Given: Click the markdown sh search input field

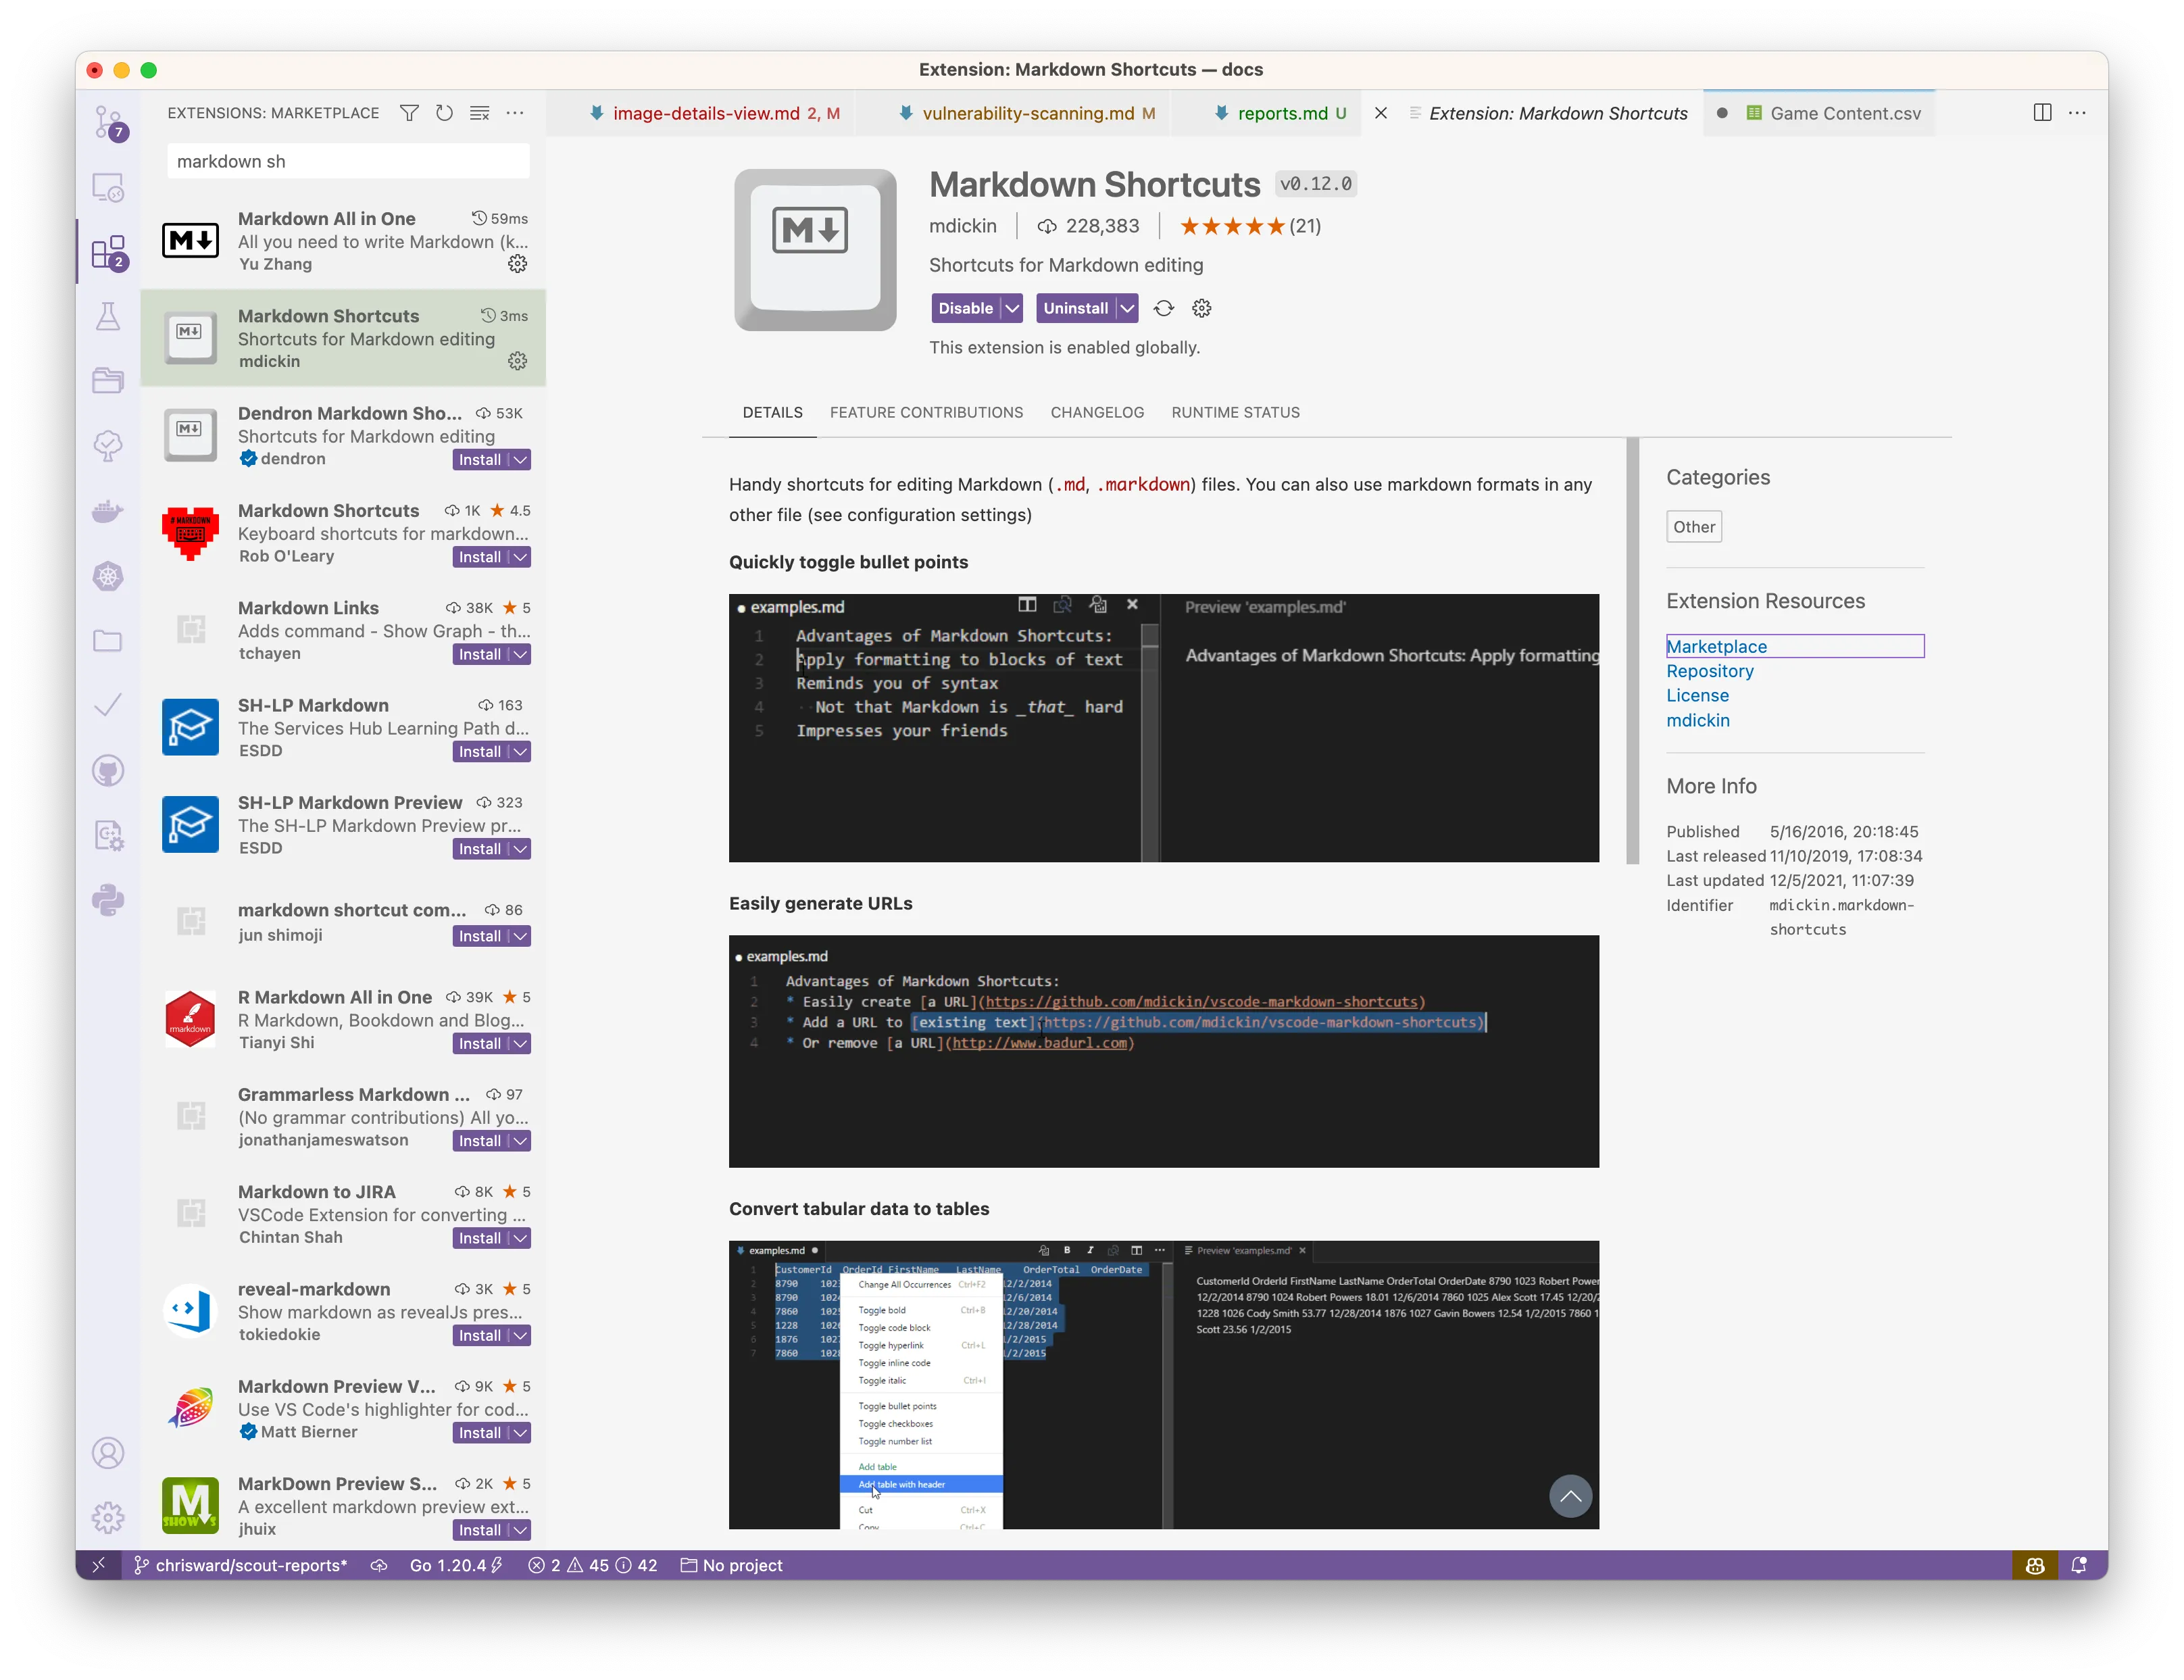Looking at the screenshot, I should (347, 161).
